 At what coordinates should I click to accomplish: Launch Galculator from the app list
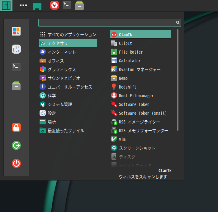click(x=130, y=61)
